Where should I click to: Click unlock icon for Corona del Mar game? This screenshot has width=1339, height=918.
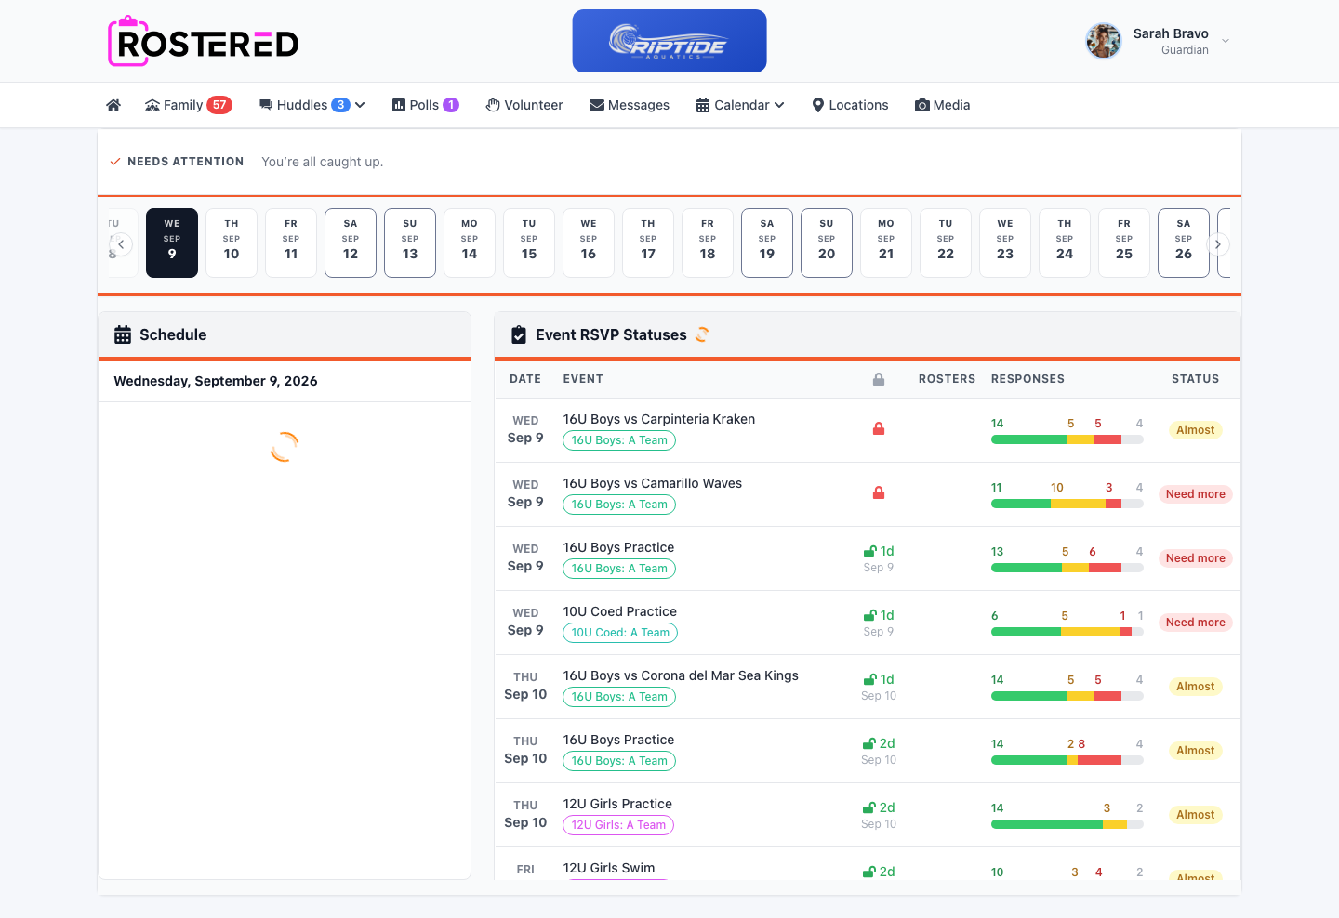[870, 679]
